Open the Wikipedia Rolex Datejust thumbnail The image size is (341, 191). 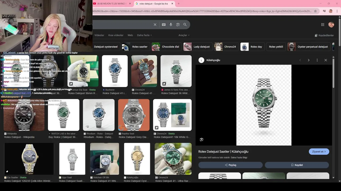click(24, 115)
